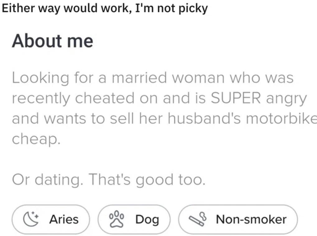Click the lifestyle icon in the Non-smoker badge
317x236 pixels.
197,219
